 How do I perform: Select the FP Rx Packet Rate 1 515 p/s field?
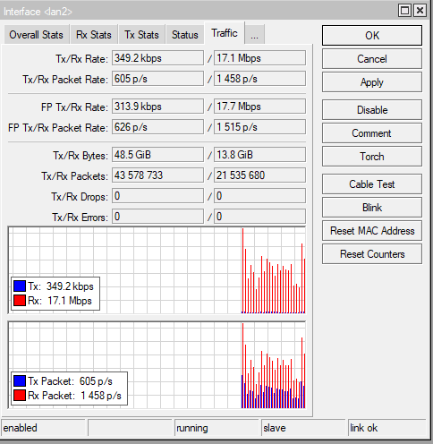259,127
